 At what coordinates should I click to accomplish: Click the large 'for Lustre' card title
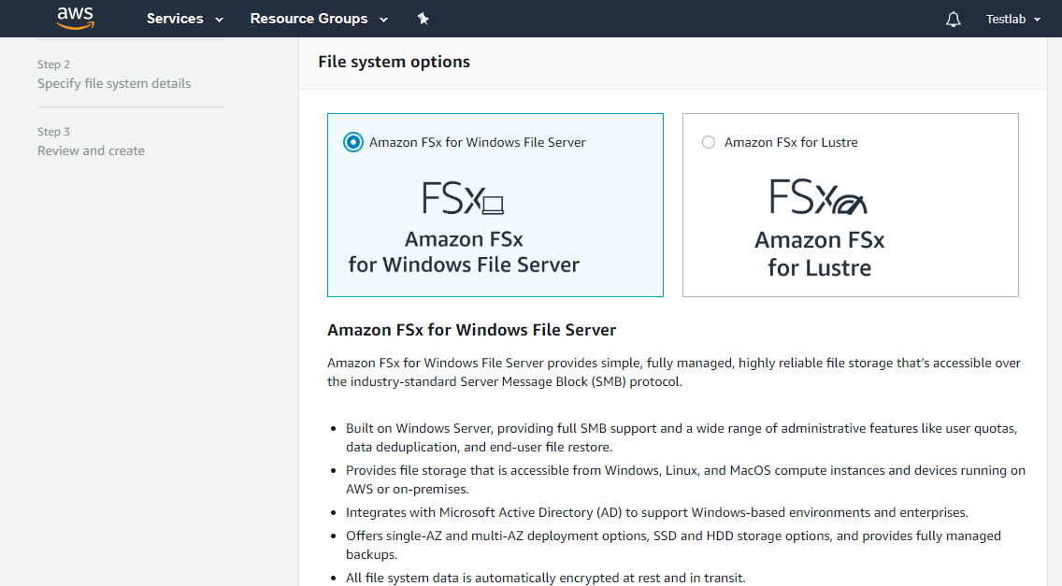point(819,268)
